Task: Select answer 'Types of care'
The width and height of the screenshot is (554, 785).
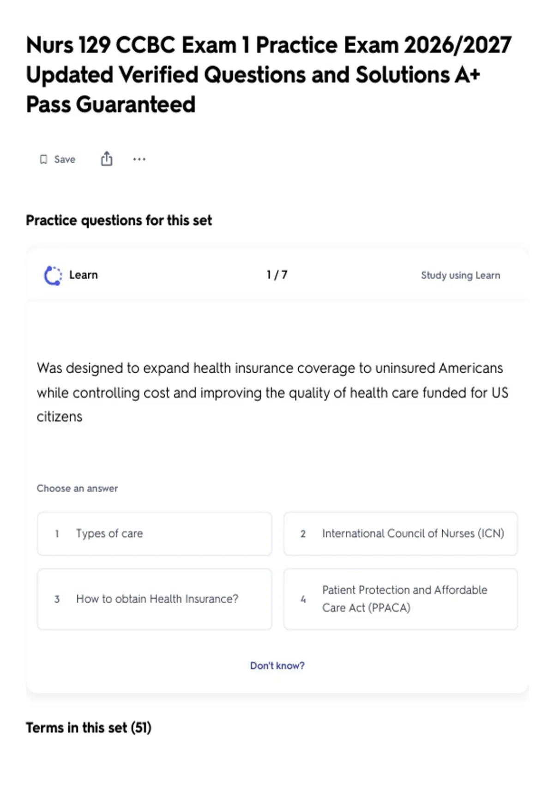Action: 154,533
